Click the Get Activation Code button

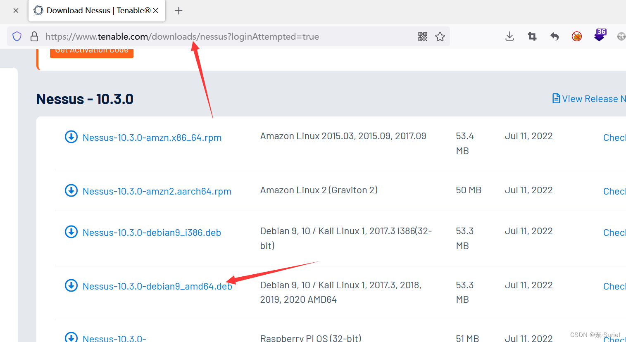[x=92, y=53]
